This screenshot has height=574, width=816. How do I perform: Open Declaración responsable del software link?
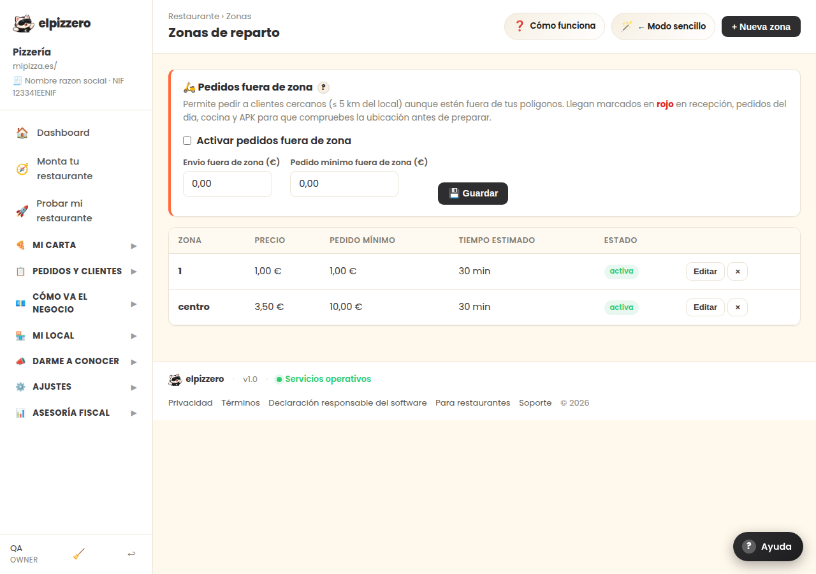point(347,403)
